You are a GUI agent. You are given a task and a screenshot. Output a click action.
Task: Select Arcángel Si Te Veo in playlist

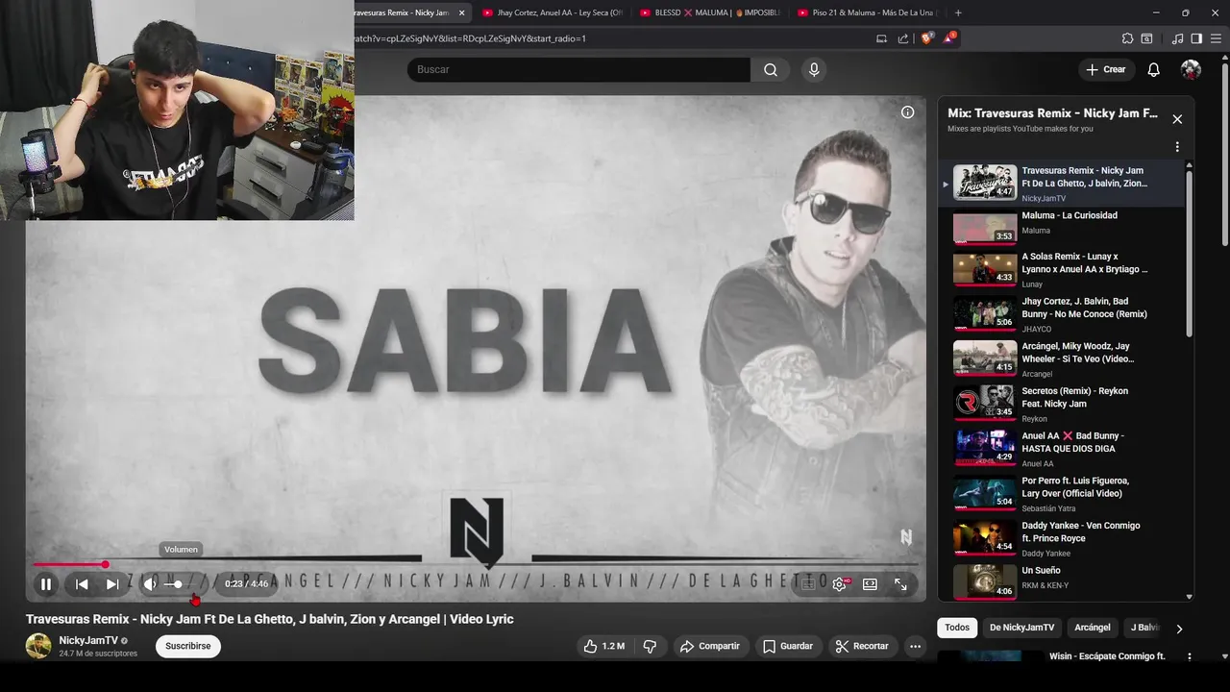[x=1062, y=359]
